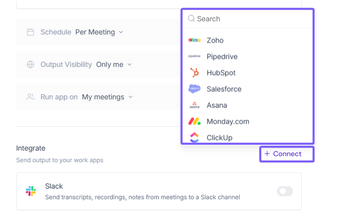Image resolution: width=357 pixels, height=217 pixels.
Task: Open the Schedule Per Meeting dropdown
Action: click(99, 32)
